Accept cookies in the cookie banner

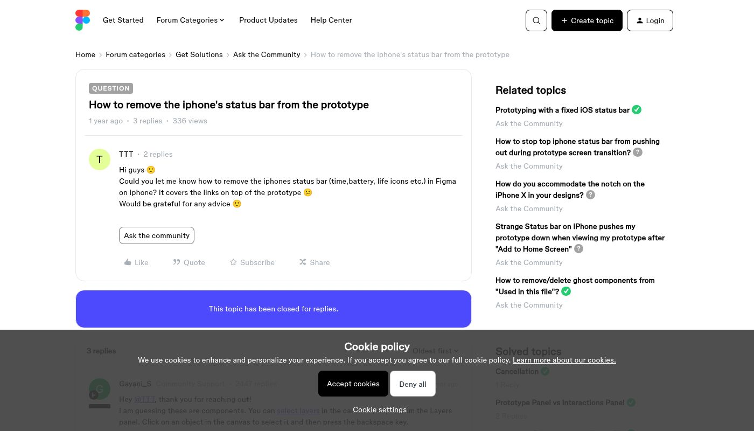(353, 384)
